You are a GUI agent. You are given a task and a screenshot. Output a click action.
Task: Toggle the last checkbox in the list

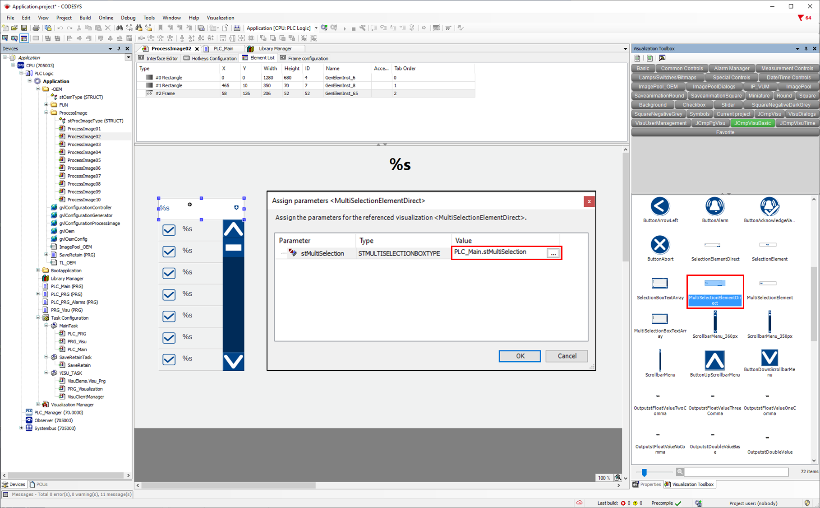(169, 359)
